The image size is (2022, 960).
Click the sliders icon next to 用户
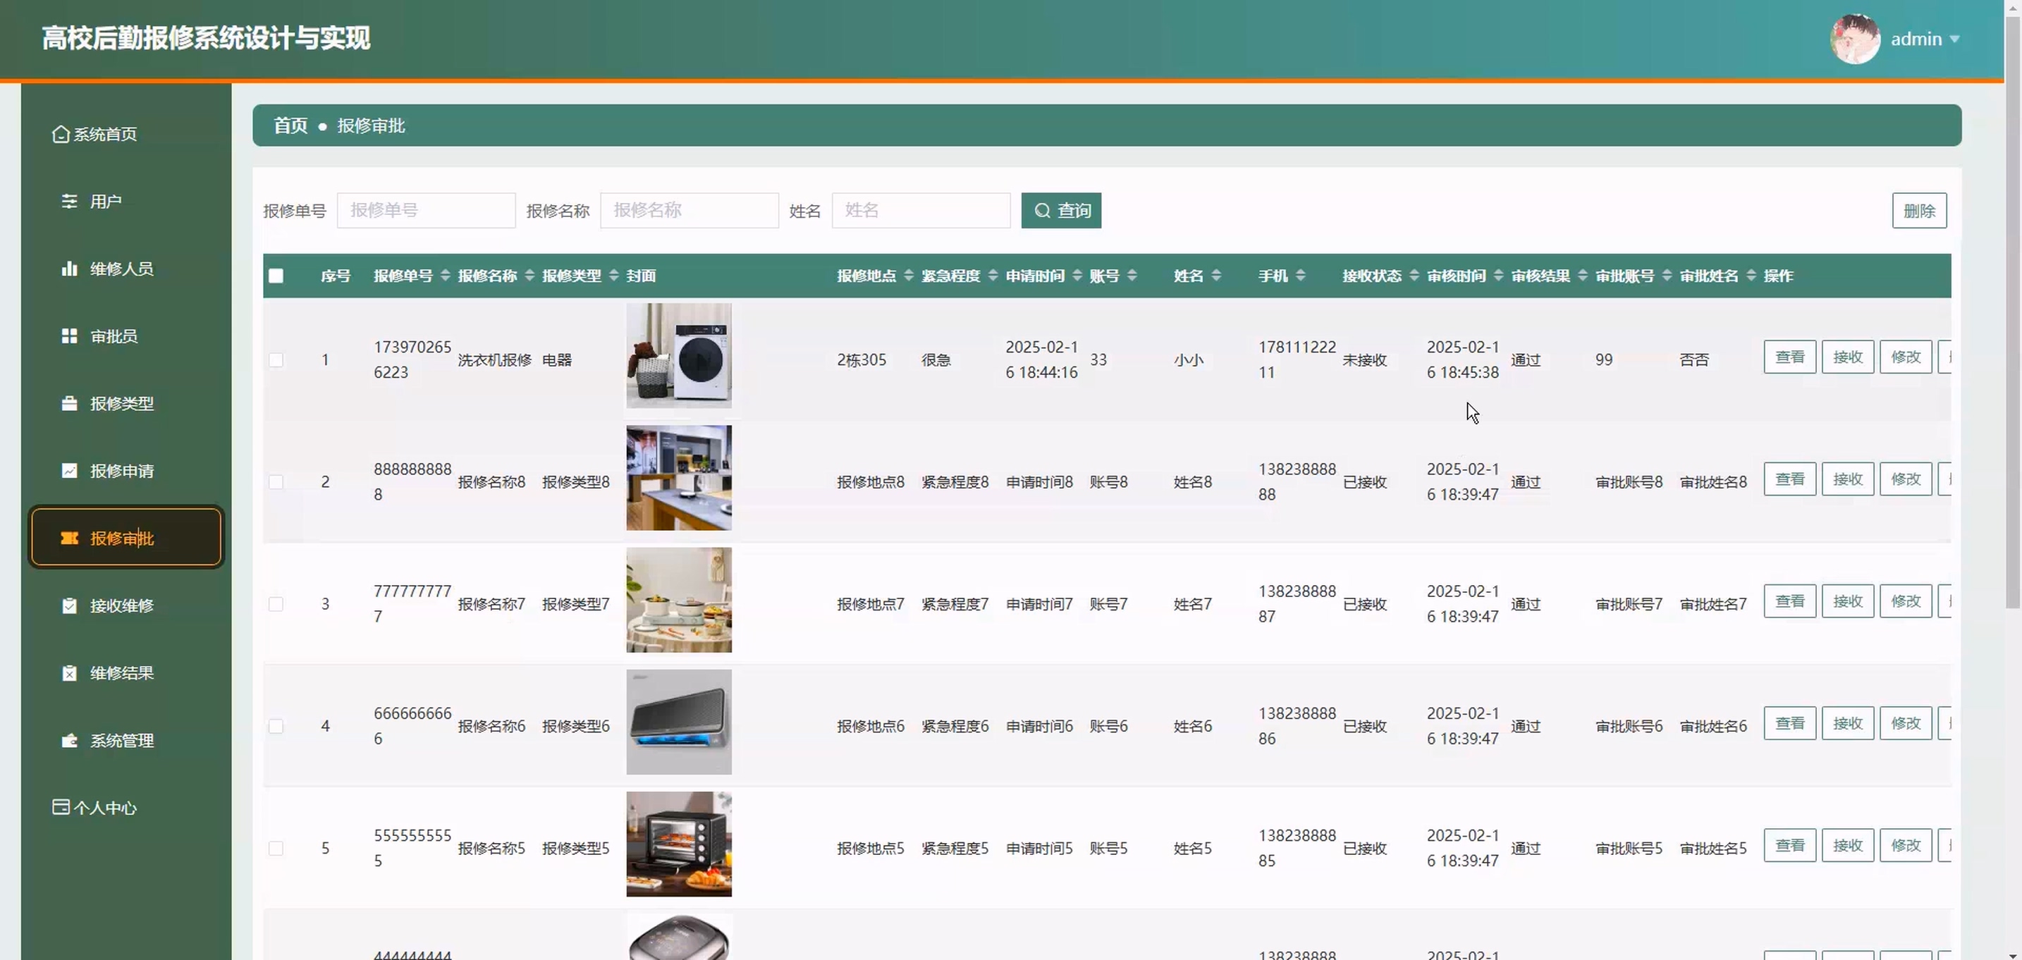tap(69, 201)
